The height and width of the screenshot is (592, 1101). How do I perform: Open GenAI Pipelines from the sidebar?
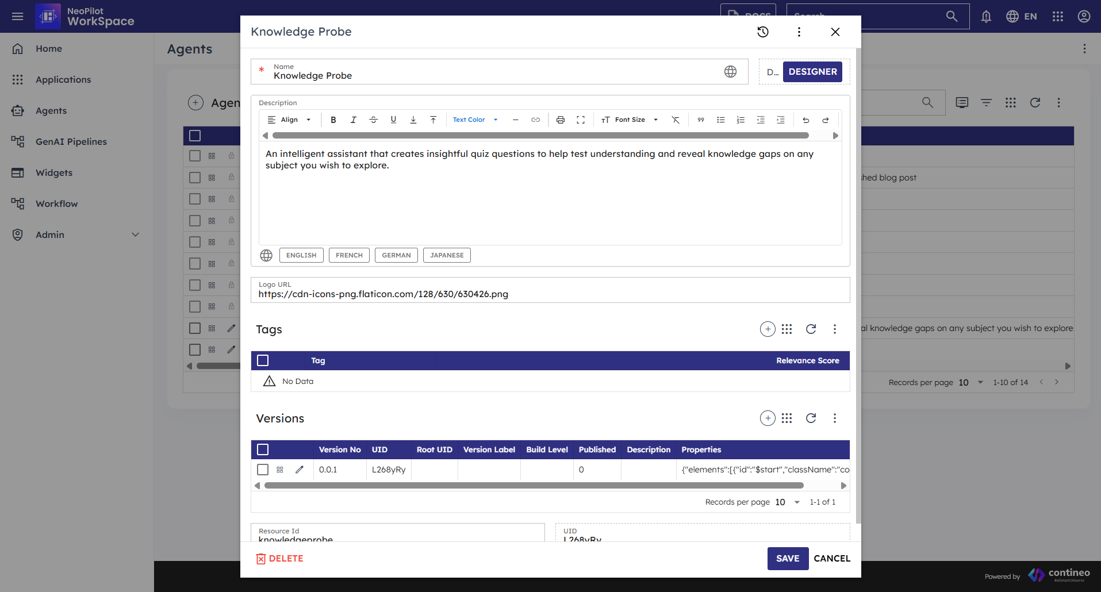[71, 141]
